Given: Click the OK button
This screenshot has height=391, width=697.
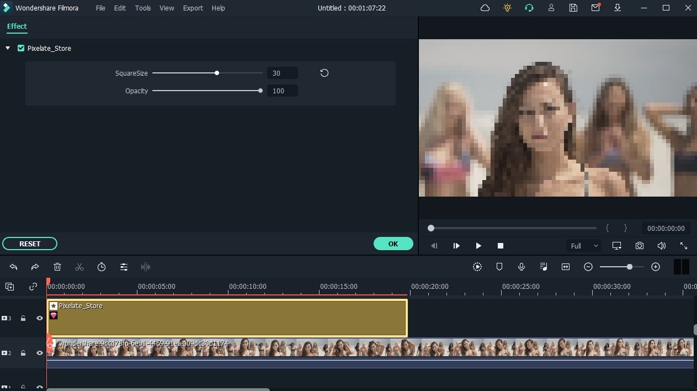Looking at the screenshot, I should [393, 244].
